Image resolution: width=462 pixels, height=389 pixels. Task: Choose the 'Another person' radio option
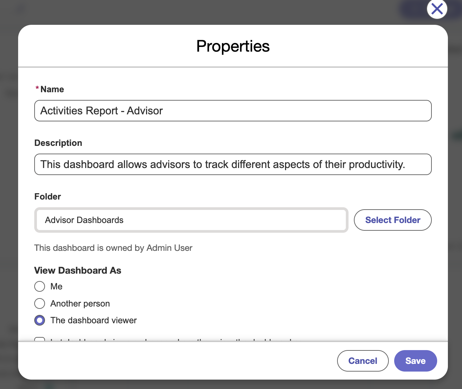click(40, 303)
